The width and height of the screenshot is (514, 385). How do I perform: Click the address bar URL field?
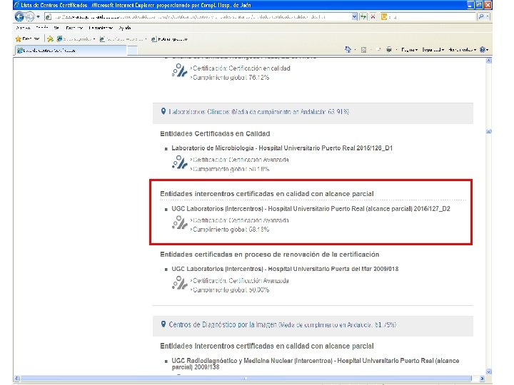click(x=201, y=16)
